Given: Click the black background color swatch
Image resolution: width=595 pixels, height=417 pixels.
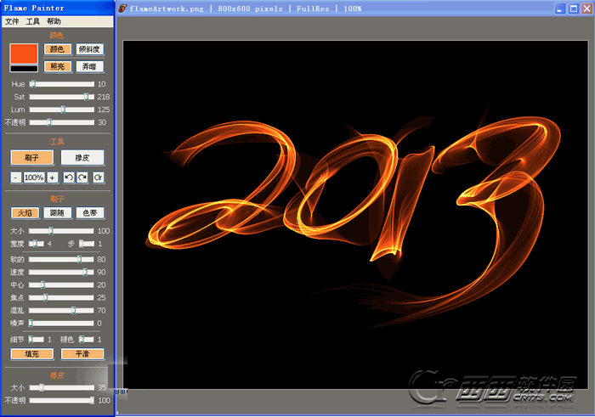Looking at the screenshot, I should pyautogui.click(x=24, y=69).
